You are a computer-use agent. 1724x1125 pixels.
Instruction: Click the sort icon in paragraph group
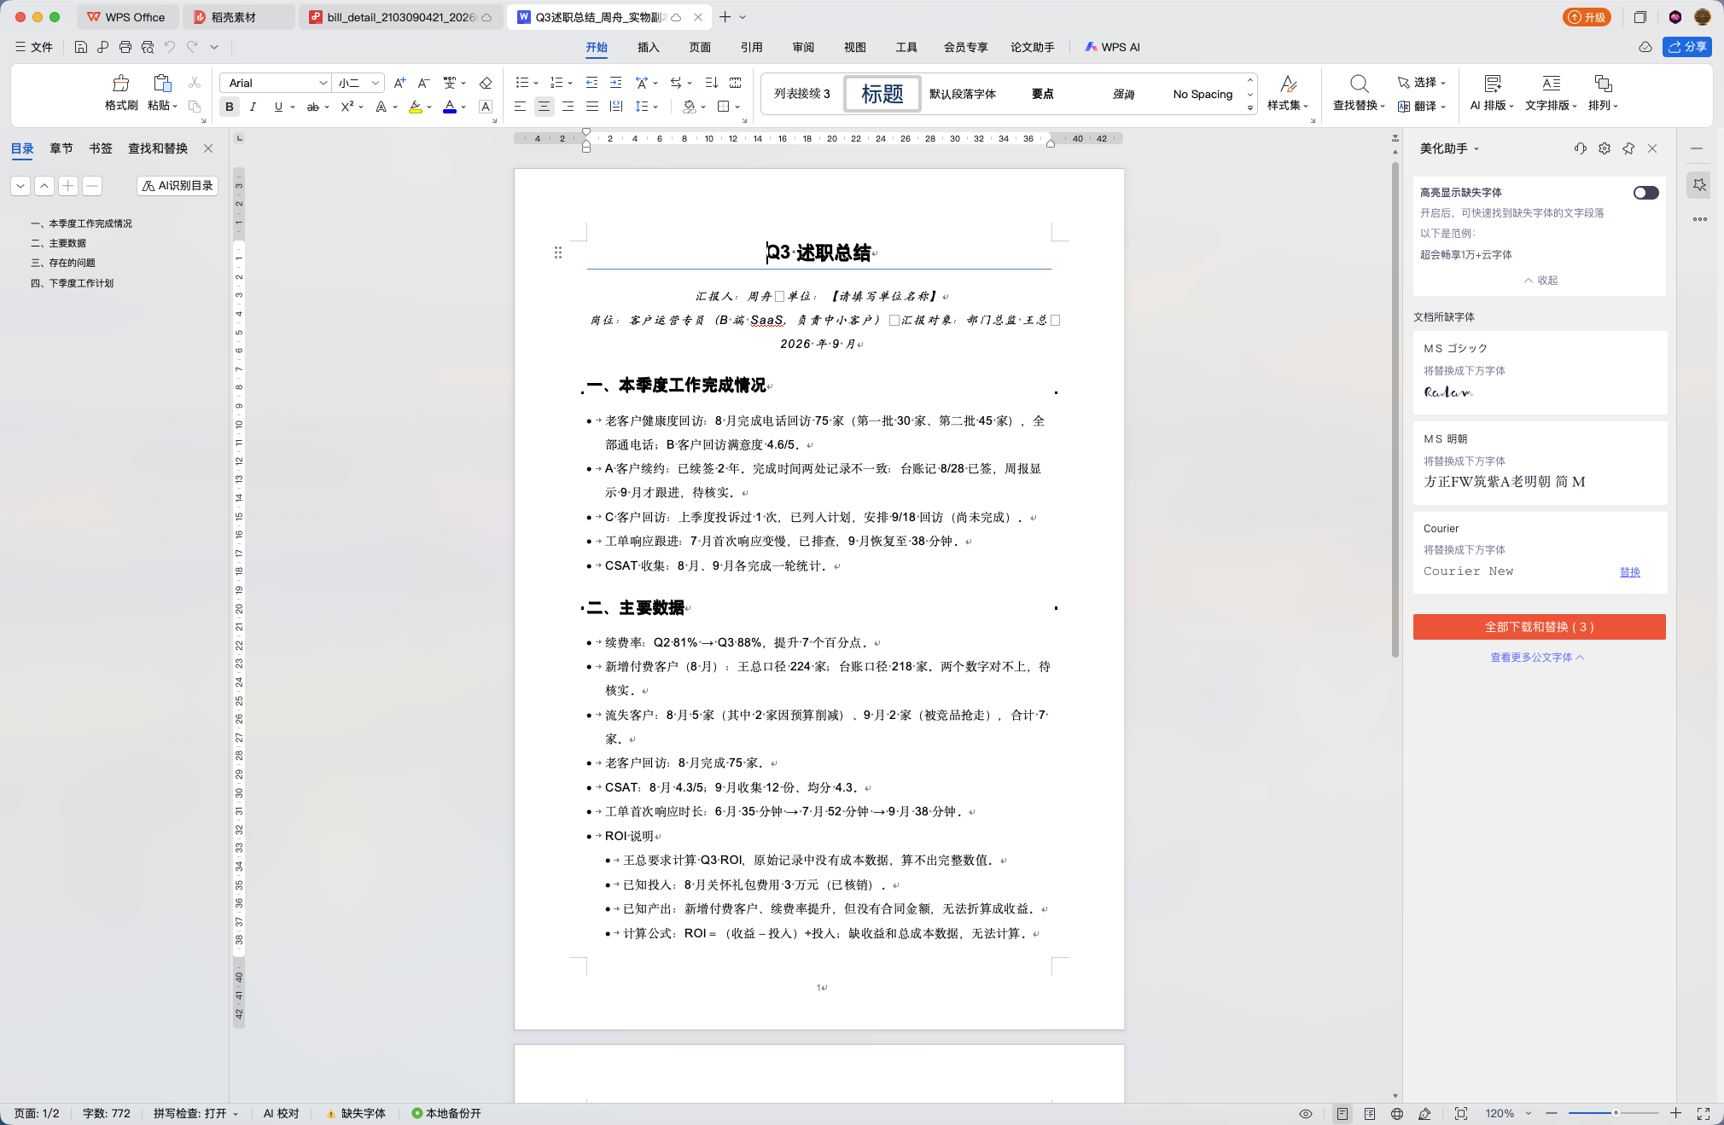click(711, 83)
